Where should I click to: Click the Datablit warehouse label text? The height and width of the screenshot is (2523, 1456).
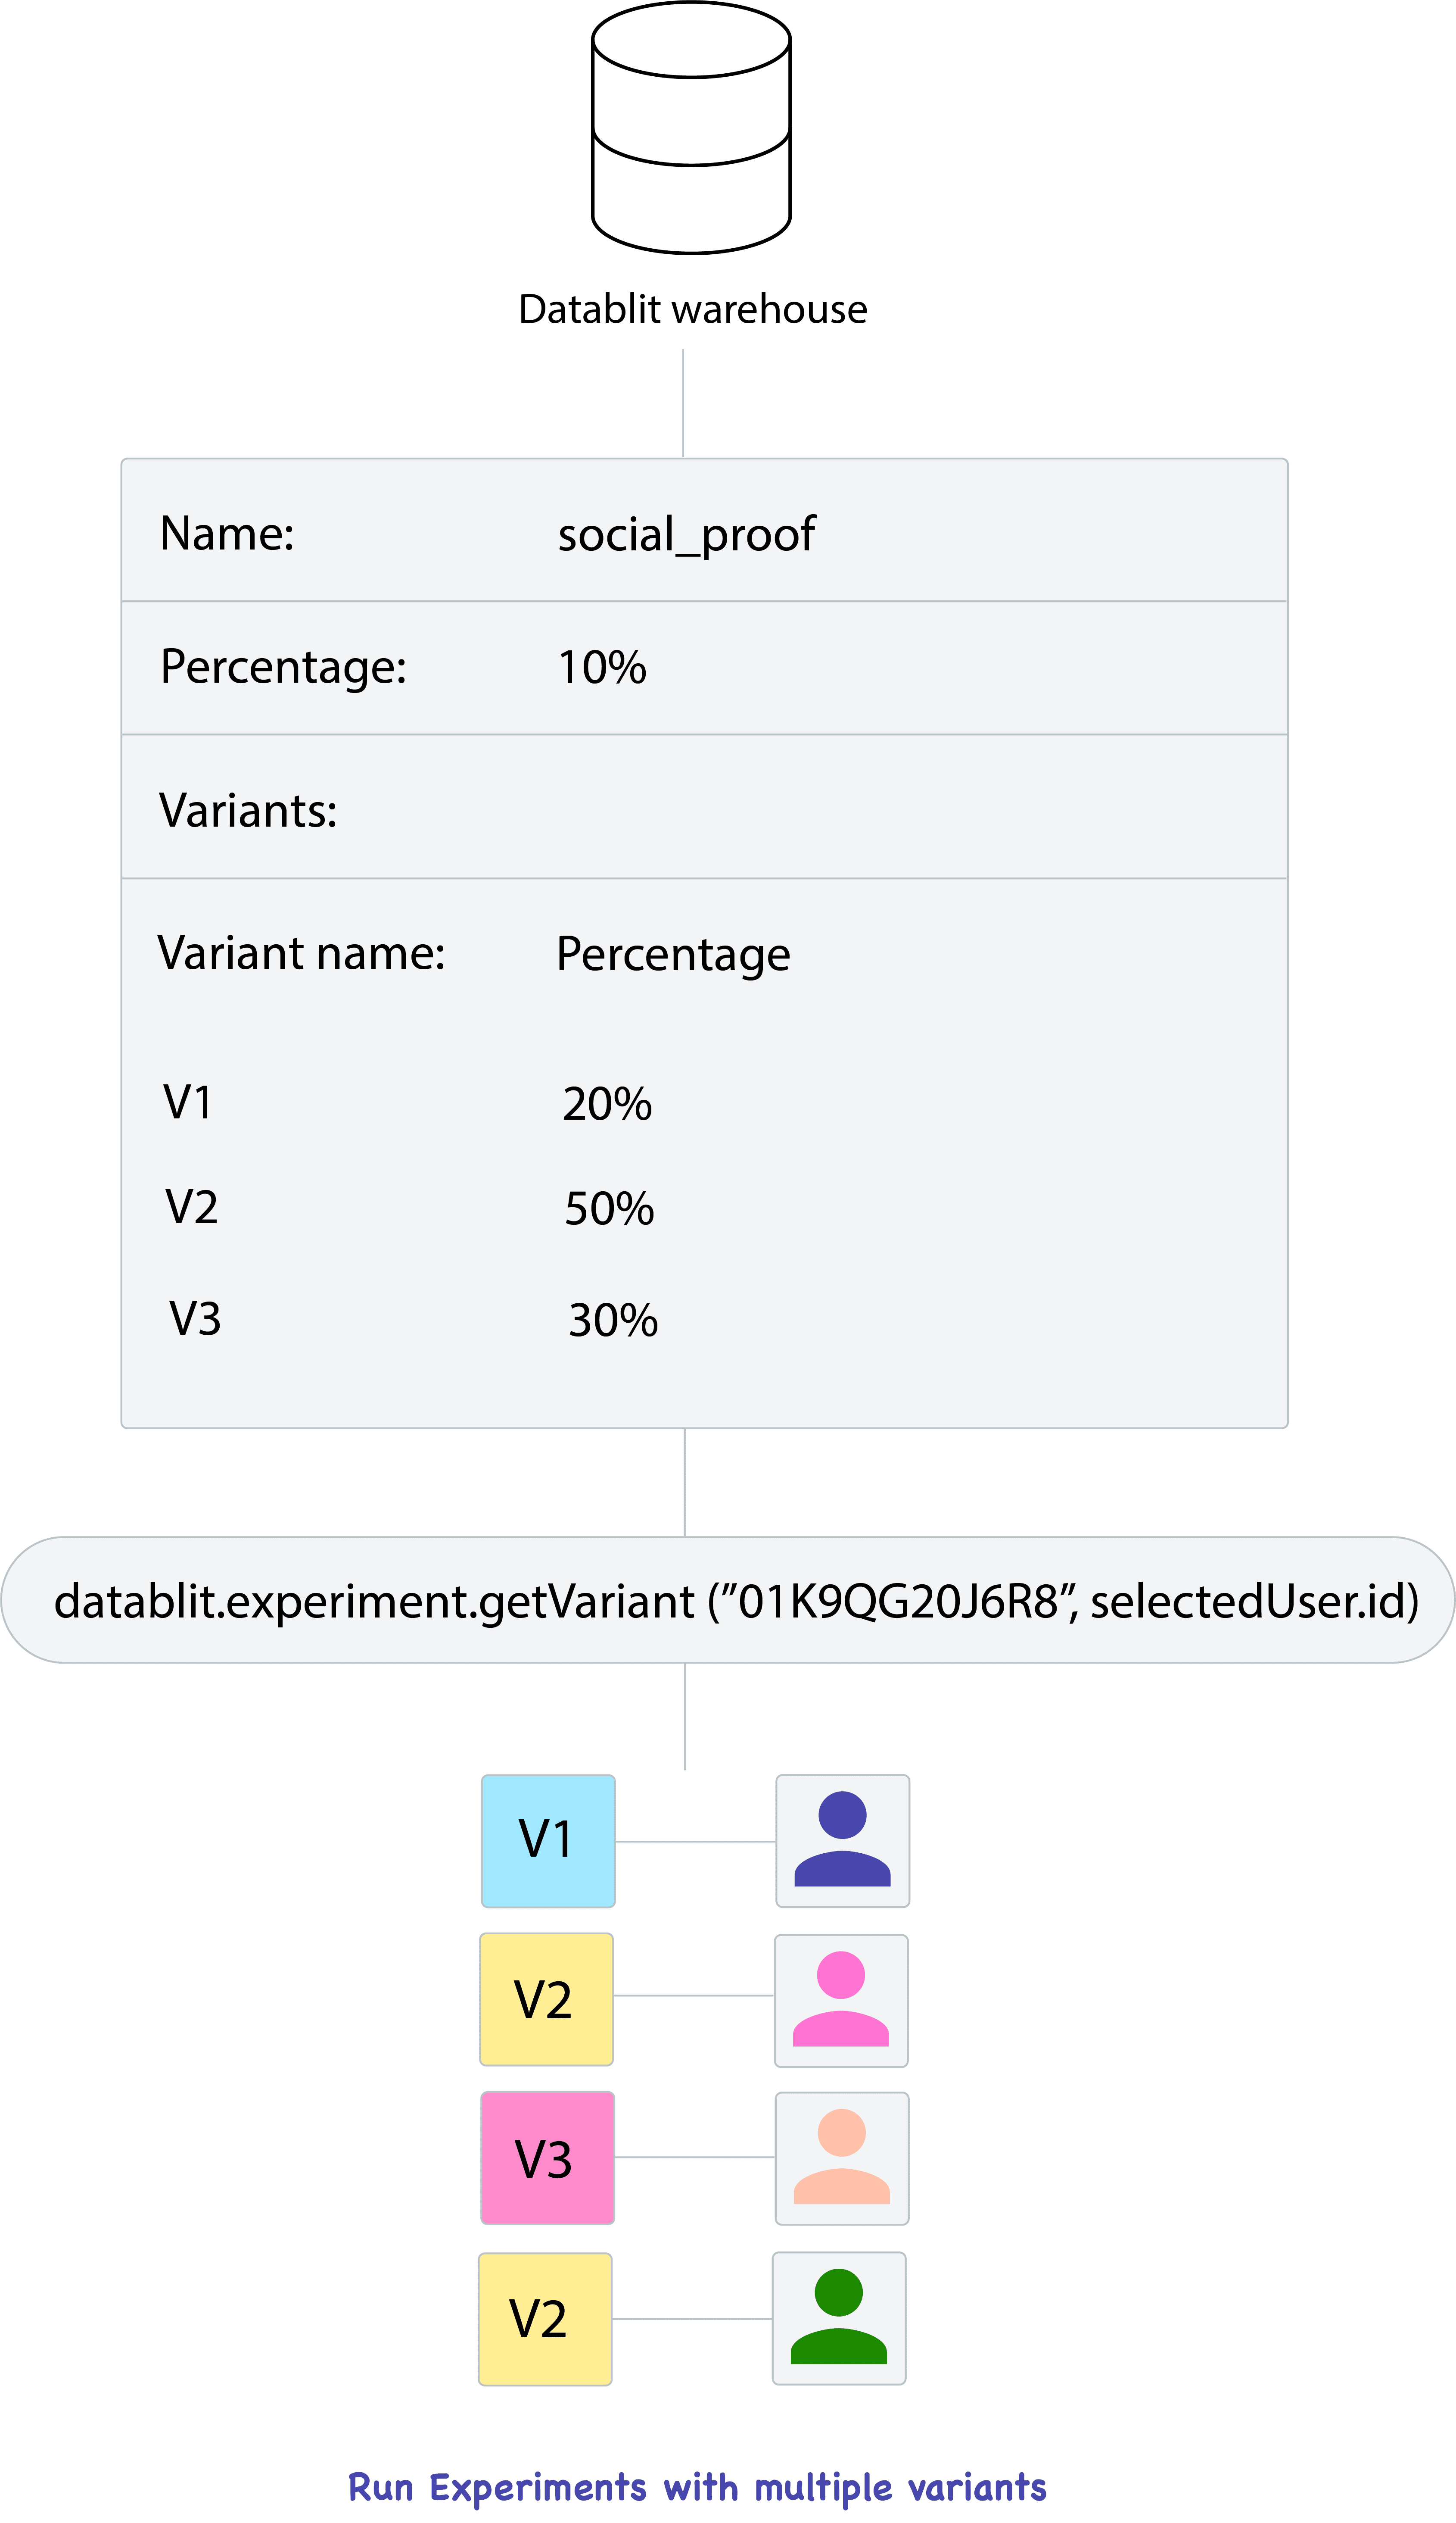click(x=692, y=309)
